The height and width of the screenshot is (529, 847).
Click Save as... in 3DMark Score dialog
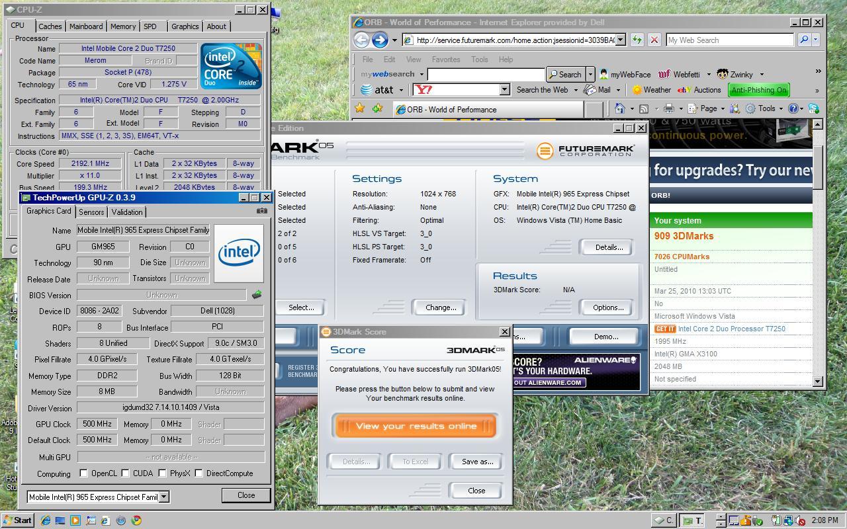tap(477, 462)
